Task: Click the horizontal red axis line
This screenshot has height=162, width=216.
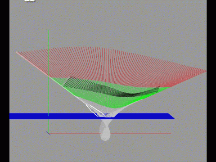Action: [110, 133]
